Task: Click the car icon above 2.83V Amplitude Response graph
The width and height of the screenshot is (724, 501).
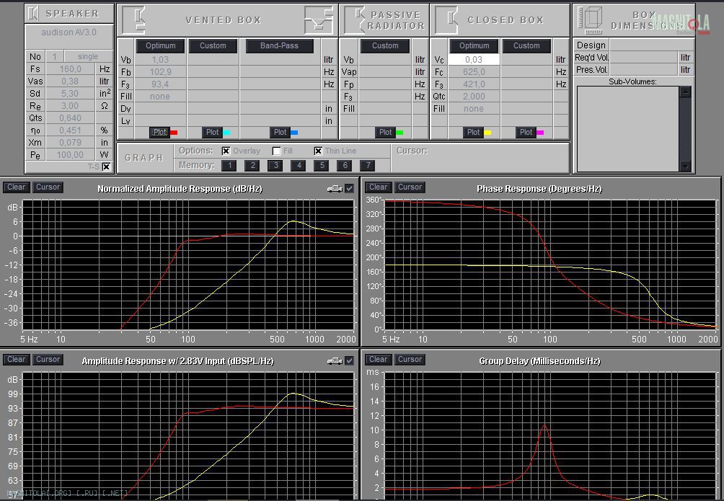Action: (335, 360)
